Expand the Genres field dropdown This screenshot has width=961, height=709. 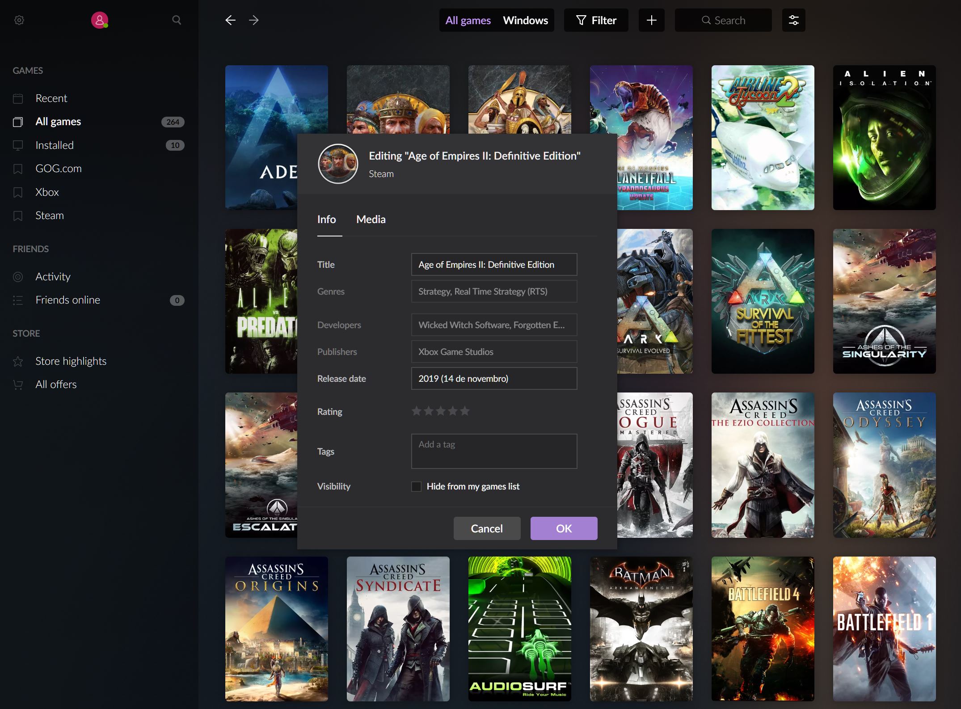point(494,291)
